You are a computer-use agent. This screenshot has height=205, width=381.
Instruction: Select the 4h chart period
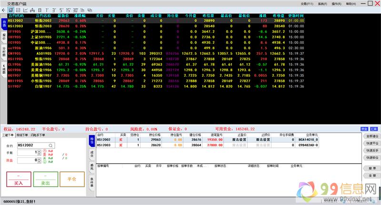(89, 9)
